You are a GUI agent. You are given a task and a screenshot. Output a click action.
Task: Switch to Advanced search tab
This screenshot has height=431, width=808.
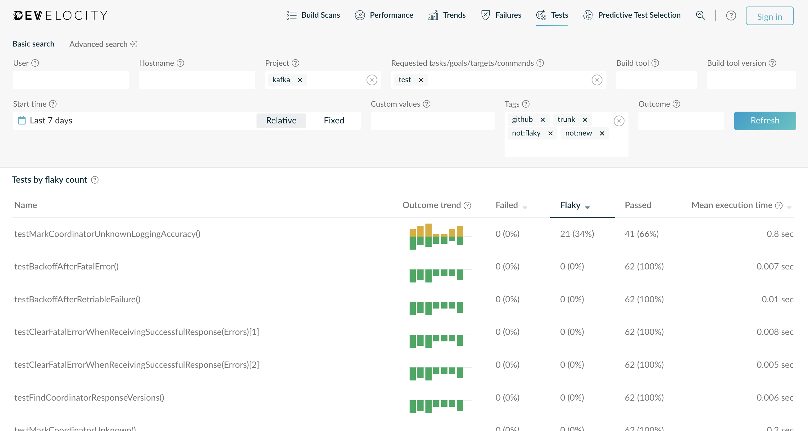point(103,44)
